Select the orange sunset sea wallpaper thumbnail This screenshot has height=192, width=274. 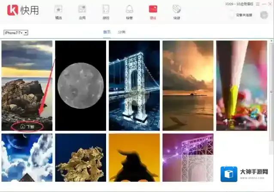tap(188, 85)
